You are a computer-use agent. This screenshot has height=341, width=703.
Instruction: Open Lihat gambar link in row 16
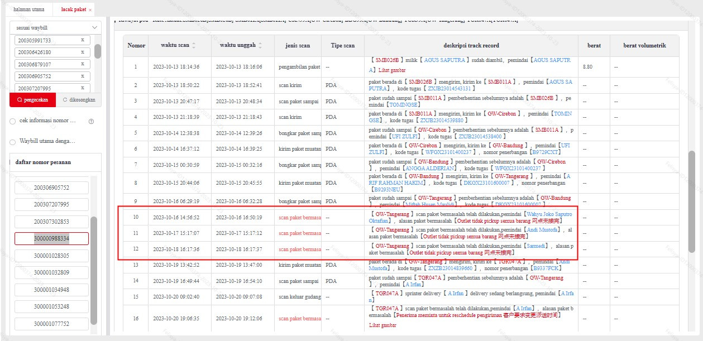(x=382, y=325)
